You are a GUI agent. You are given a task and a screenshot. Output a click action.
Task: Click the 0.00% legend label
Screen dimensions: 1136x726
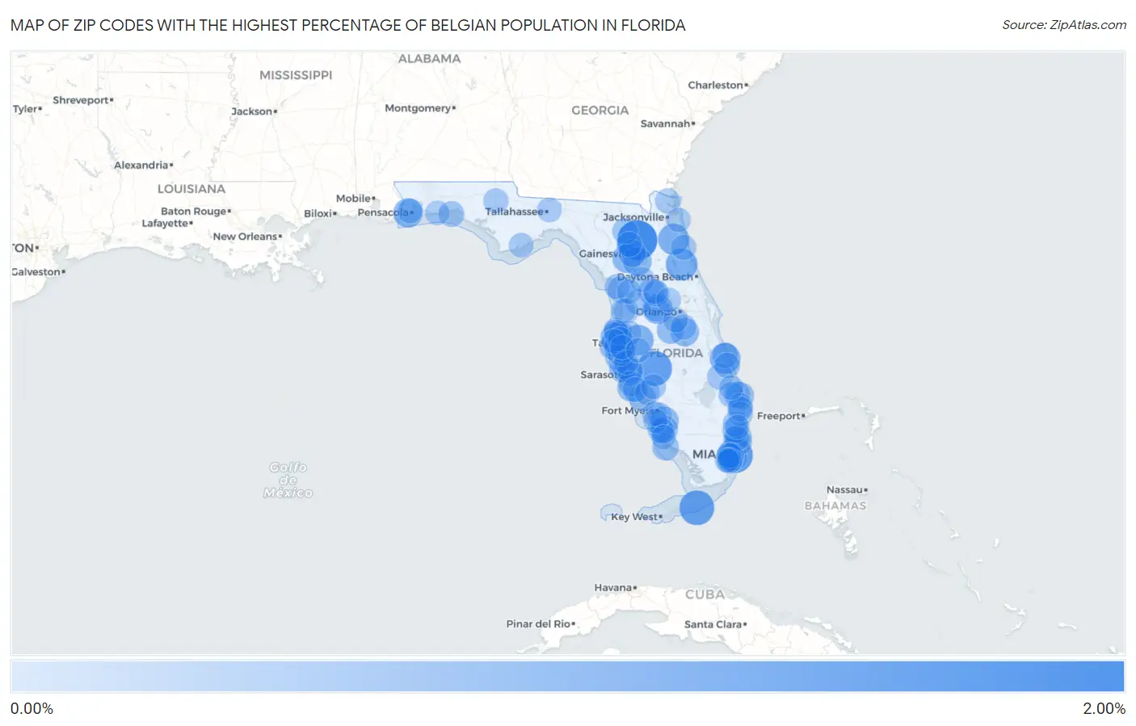pos(32,708)
